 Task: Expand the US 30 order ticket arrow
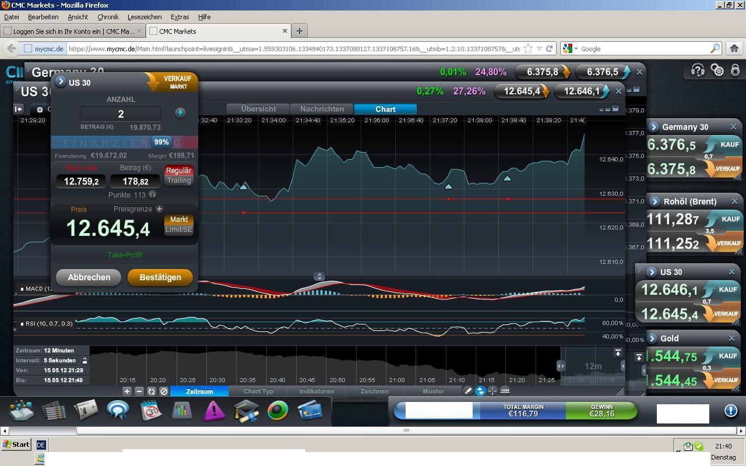61,82
